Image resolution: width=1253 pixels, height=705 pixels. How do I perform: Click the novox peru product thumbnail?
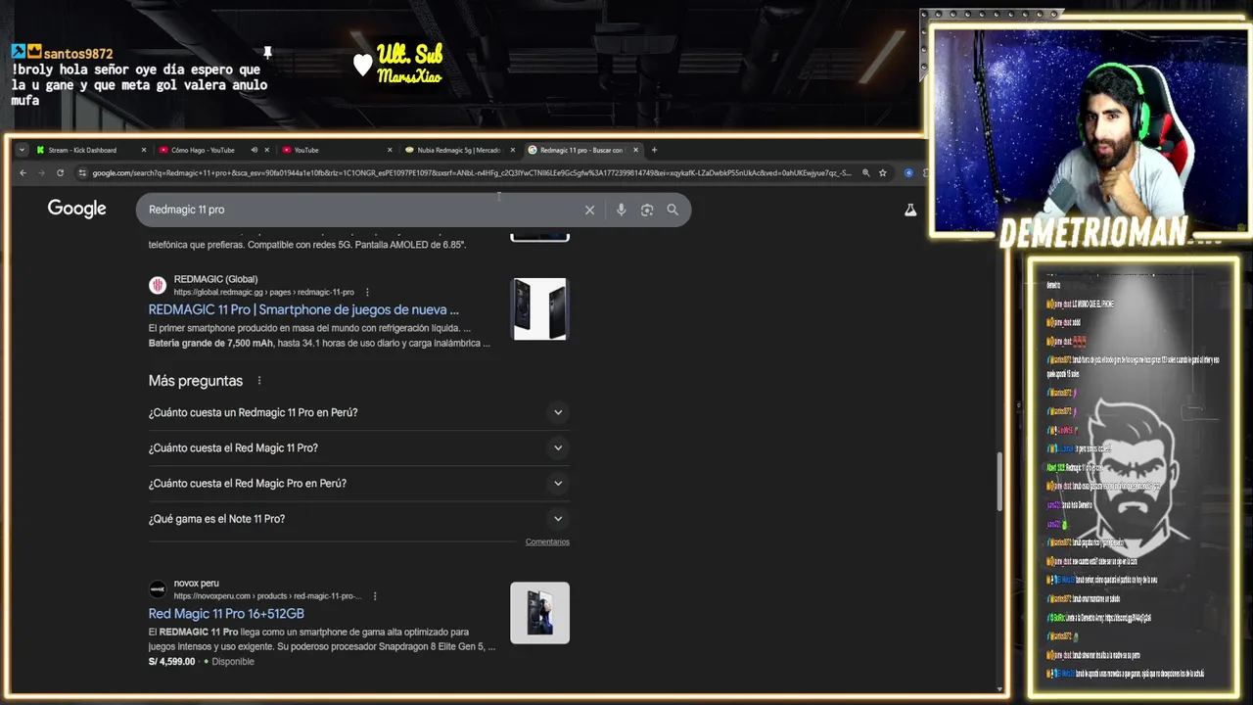(539, 613)
